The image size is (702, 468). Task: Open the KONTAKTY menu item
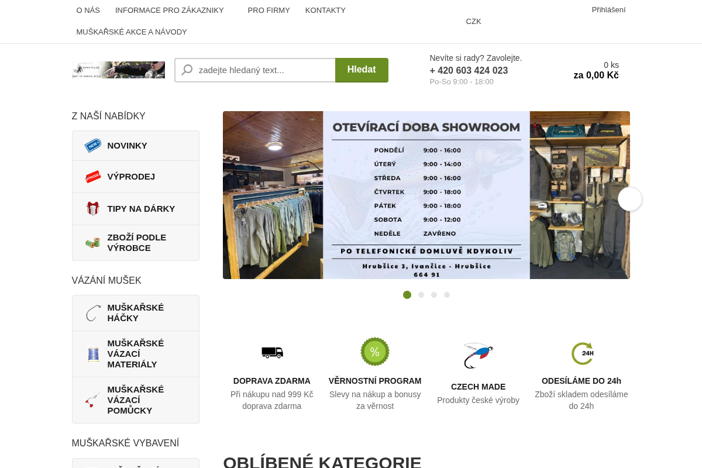pyautogui.click(x=325, y=11)
